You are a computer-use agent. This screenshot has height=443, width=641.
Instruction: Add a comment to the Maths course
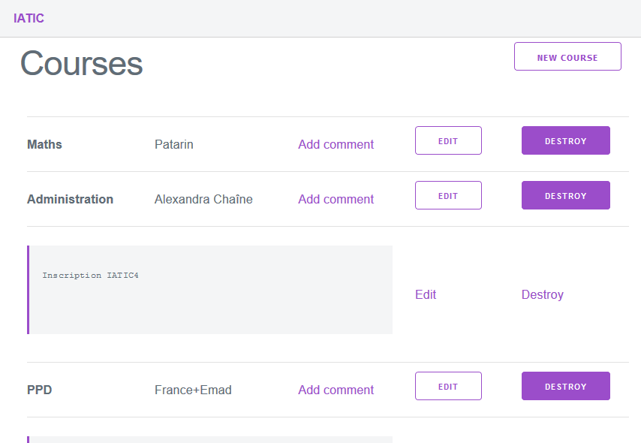coord(336,144)
